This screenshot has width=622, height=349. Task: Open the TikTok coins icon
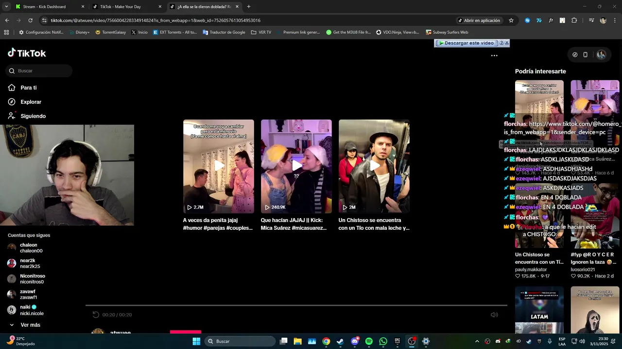pos(575,55)
